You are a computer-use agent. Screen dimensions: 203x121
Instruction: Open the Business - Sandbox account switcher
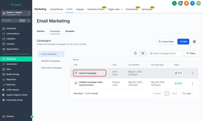tap(16, 13)
